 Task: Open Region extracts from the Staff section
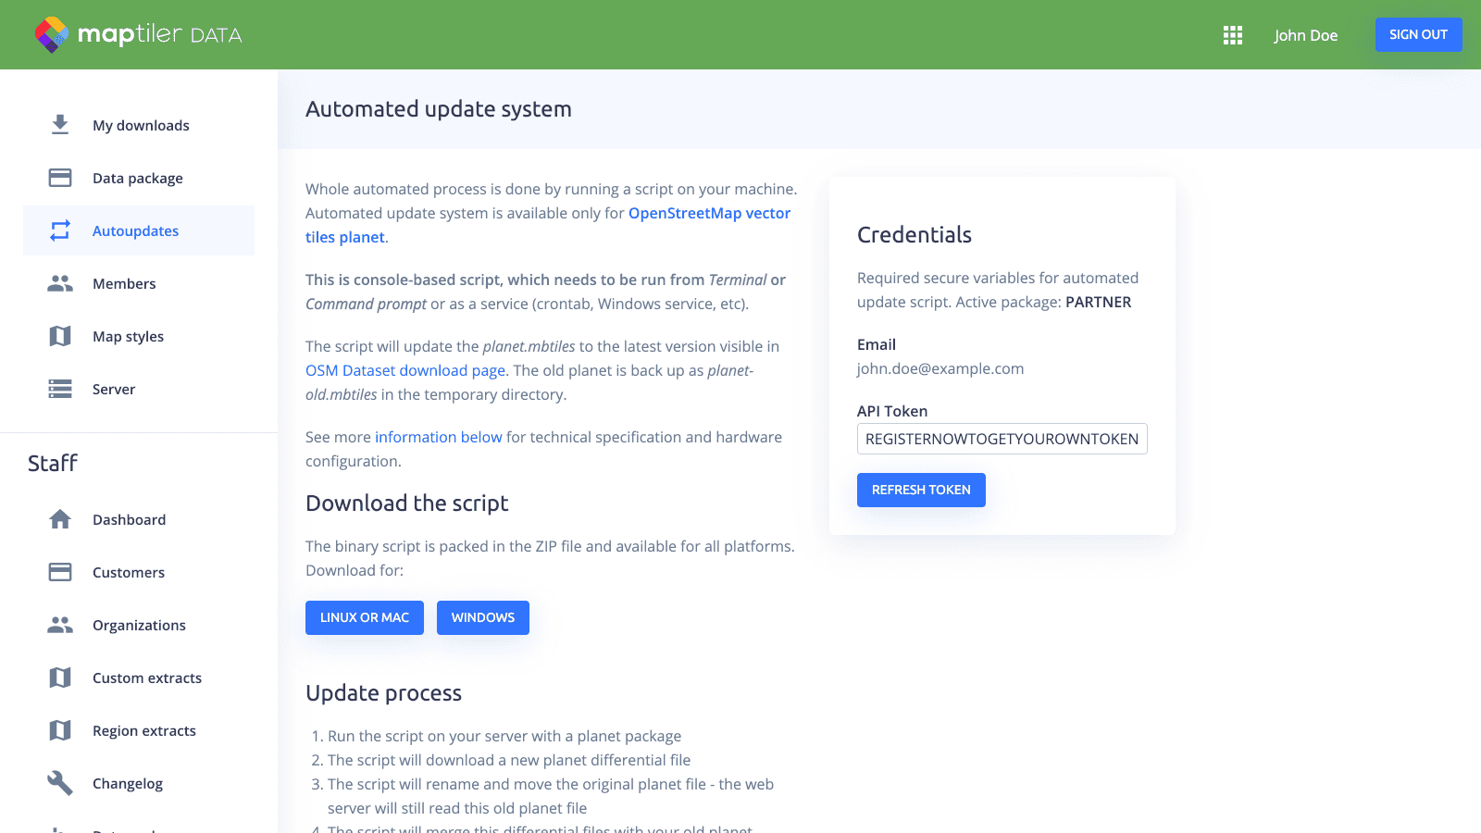click(143, 730)
